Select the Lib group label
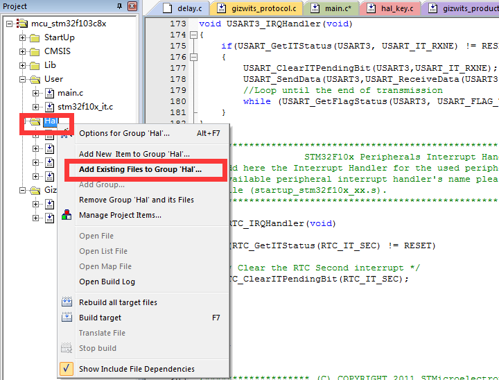Viewport: 499px width, 380px height. 50,65
